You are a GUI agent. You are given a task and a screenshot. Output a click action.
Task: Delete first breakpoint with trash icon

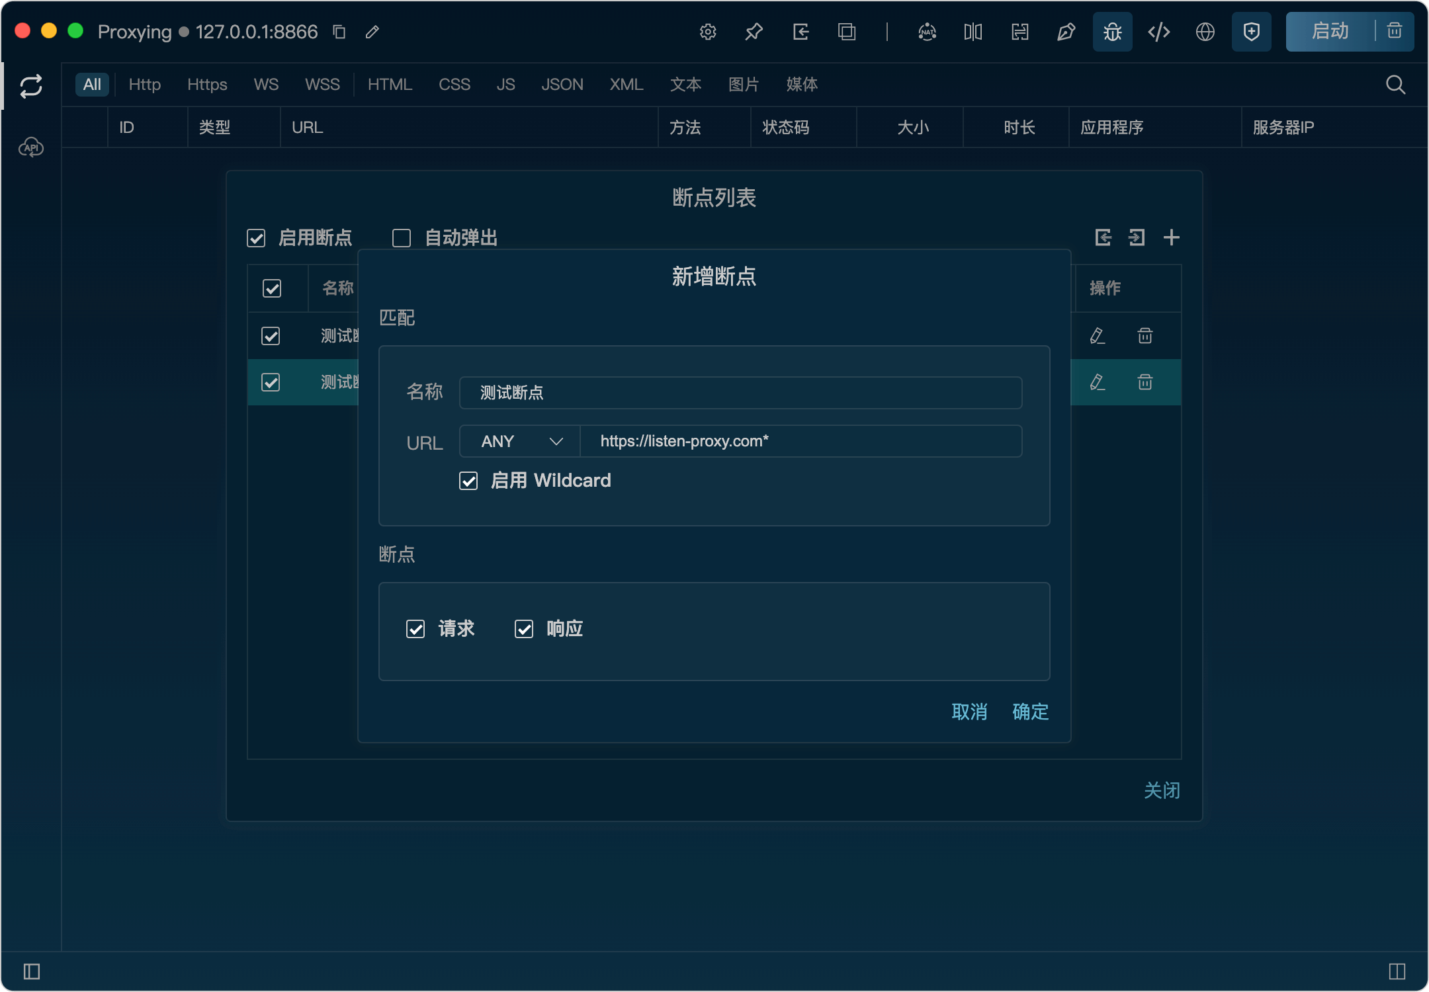tap(1145, 336)
